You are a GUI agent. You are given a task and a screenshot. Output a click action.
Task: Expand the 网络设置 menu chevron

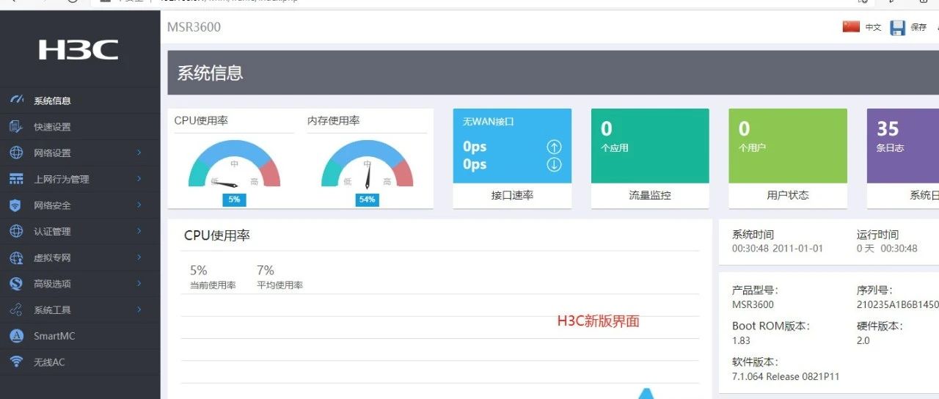click(x=139, y=153)
